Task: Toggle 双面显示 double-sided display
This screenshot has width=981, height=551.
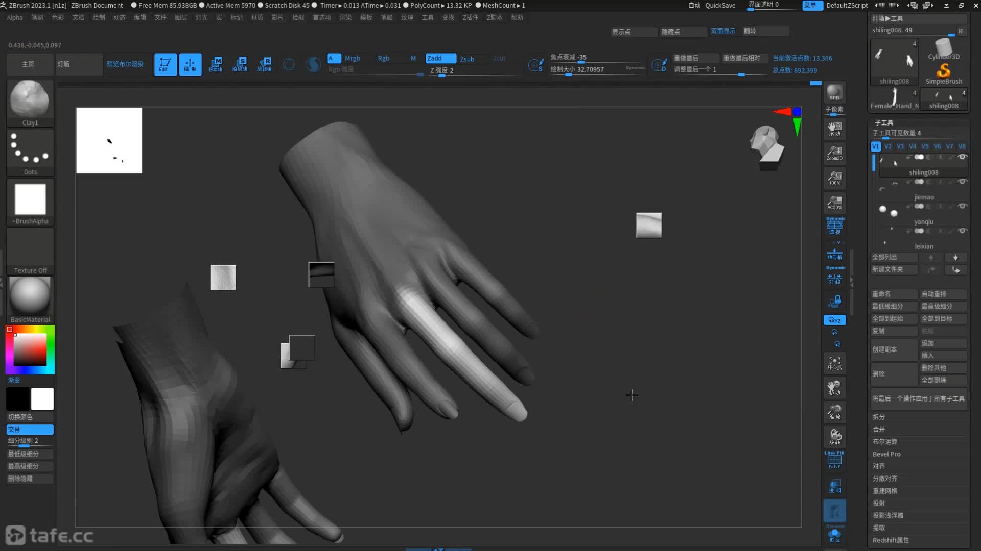Action: (723, 31)
